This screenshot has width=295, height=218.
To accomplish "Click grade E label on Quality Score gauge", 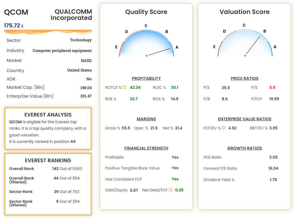I will (116, 47).
